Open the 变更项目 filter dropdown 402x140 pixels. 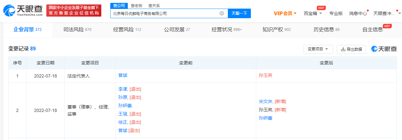318,49
